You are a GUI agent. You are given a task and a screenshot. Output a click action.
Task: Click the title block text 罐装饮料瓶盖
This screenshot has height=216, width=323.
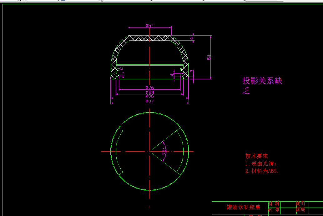click(244, 207)
